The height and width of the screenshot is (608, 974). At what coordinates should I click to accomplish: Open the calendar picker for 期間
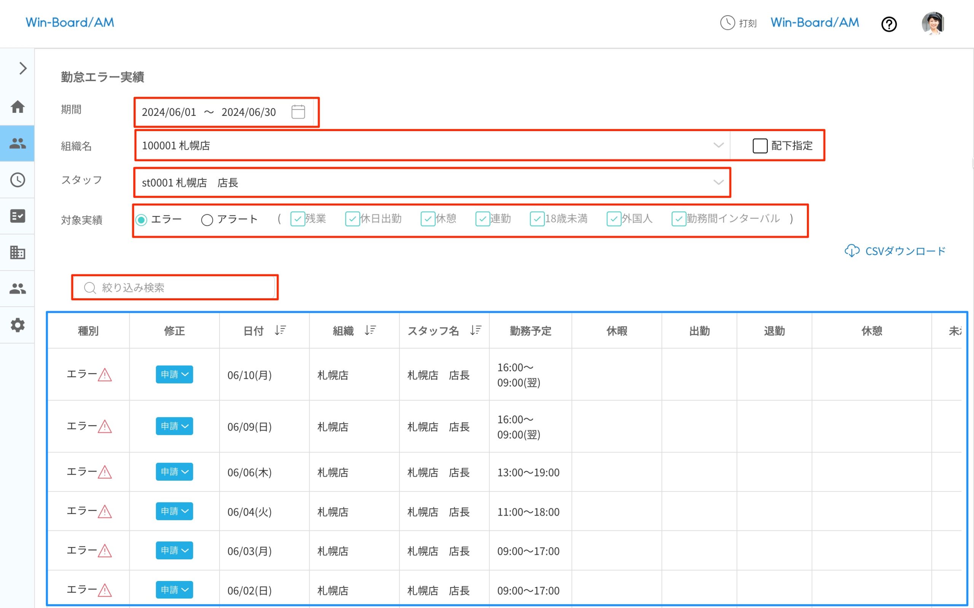[x=298, y=112]
